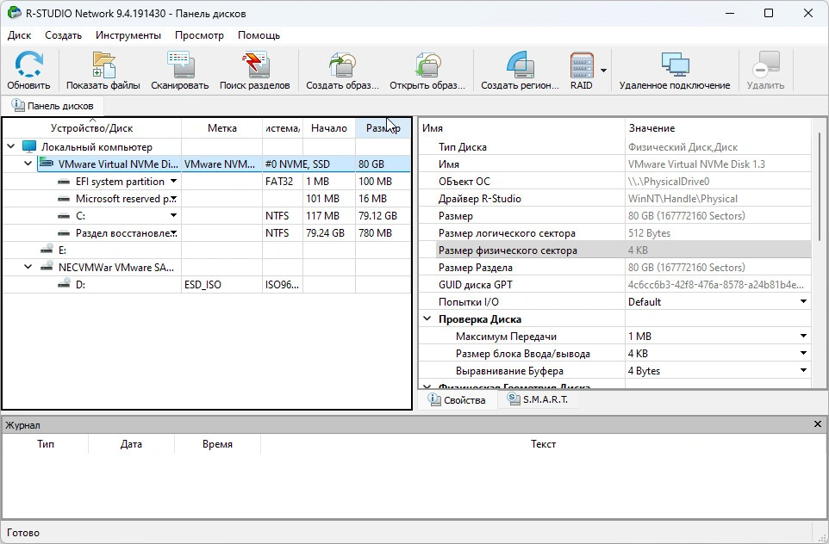Click the E: drive icon

pyautogui.click(x=47, y=250)
